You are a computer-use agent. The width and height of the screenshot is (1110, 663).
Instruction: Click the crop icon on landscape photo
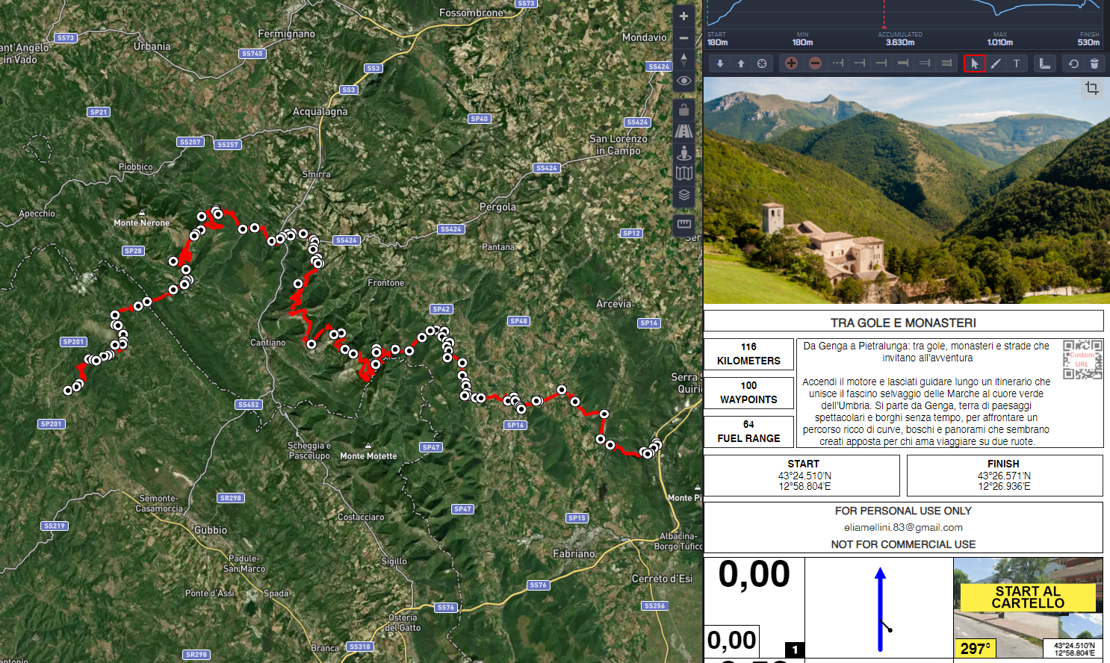[1092, 89]
